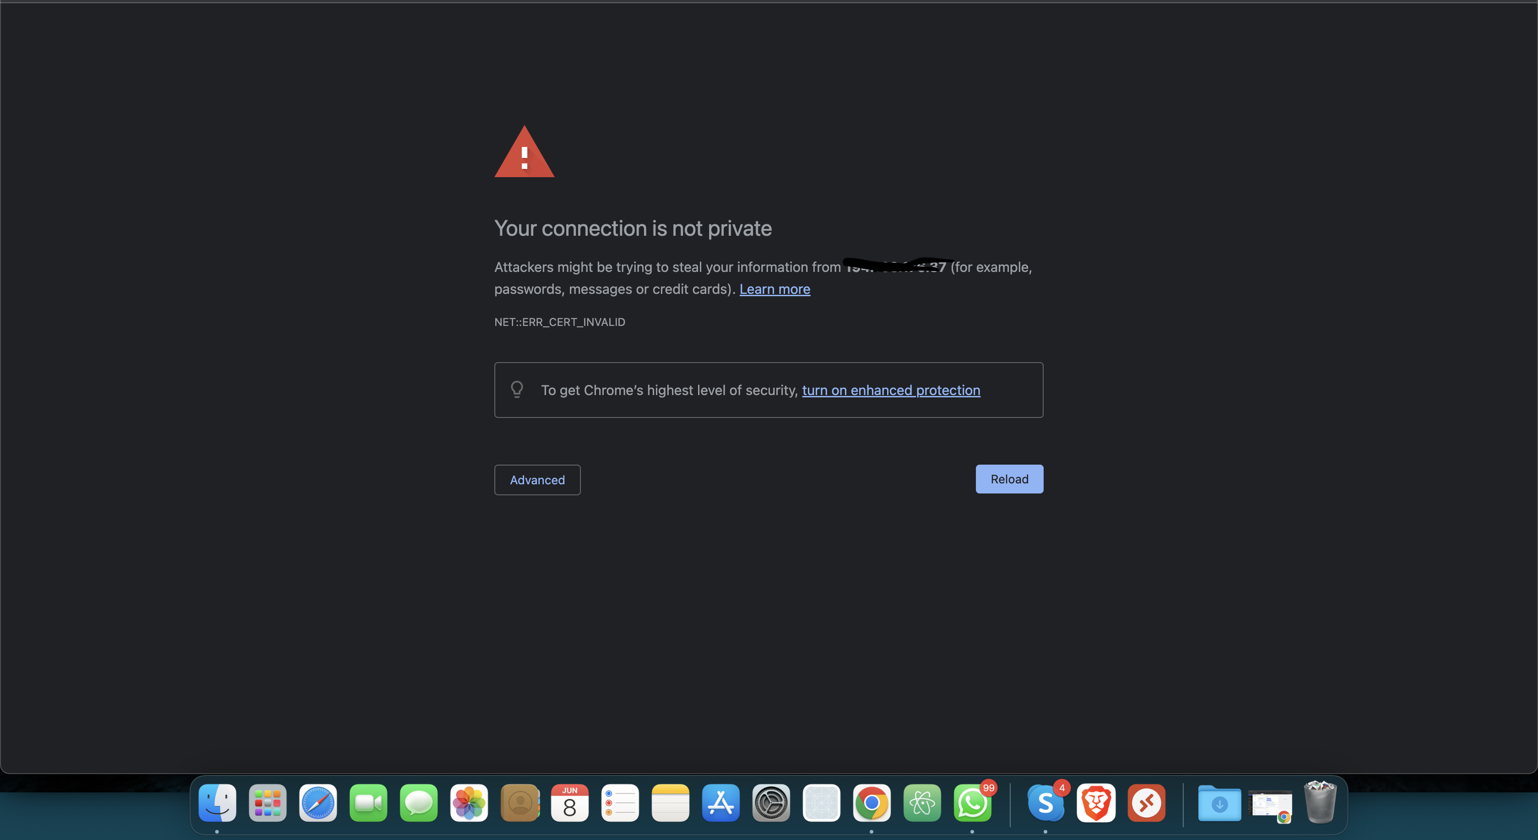Open the Notes app icon
Image resolution: width=1538 pixels, height=840 pixels.
[x=670, y=802]
